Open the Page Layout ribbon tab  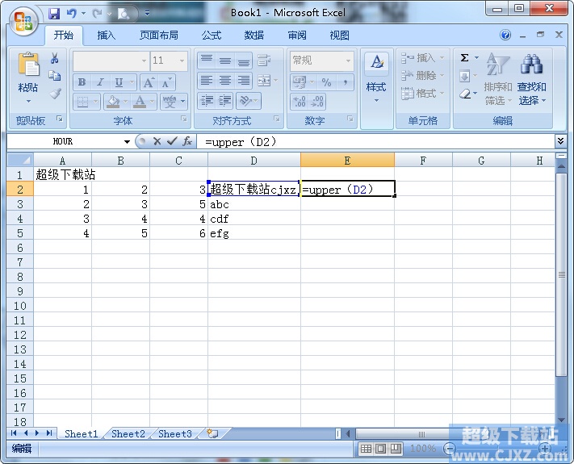[x=159, y=36]
